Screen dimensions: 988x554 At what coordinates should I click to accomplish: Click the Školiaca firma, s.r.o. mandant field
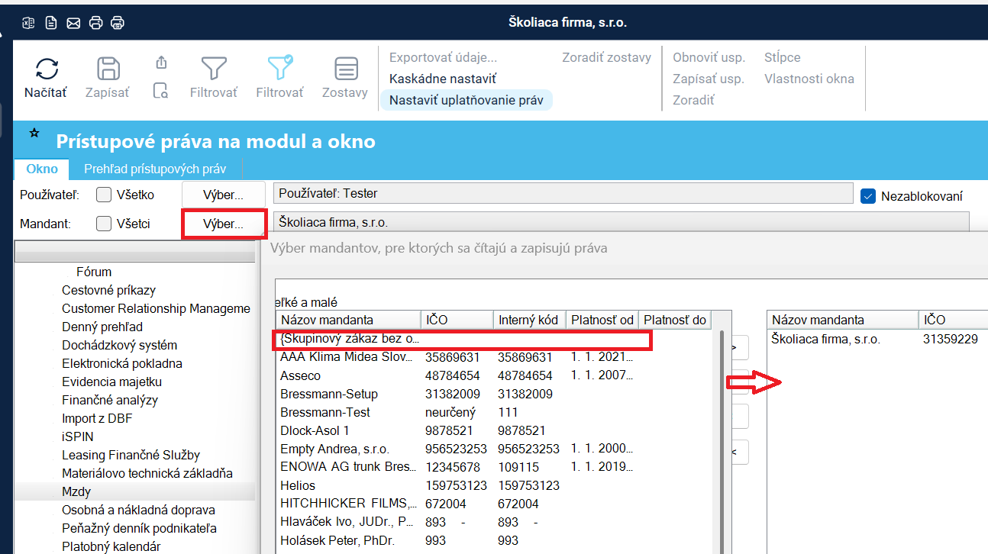621,222
